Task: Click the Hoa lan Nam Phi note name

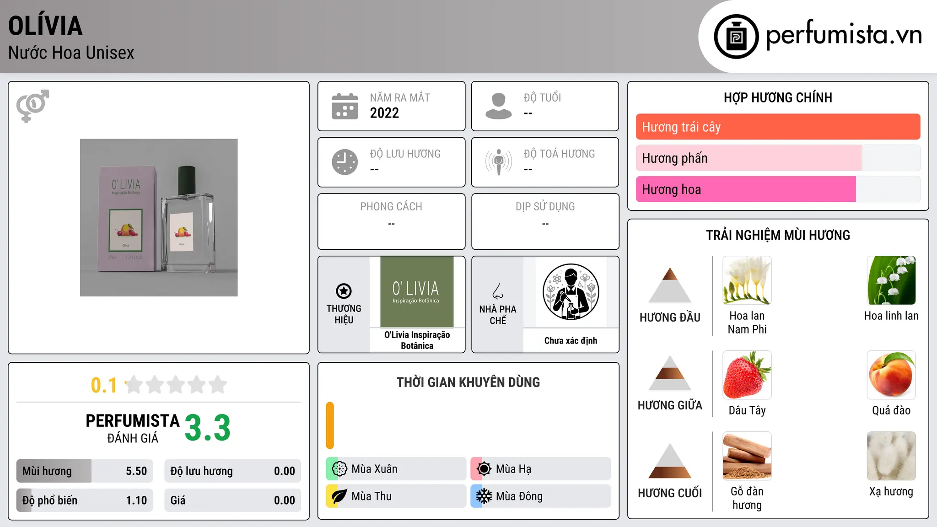Action: coord(747,323)
